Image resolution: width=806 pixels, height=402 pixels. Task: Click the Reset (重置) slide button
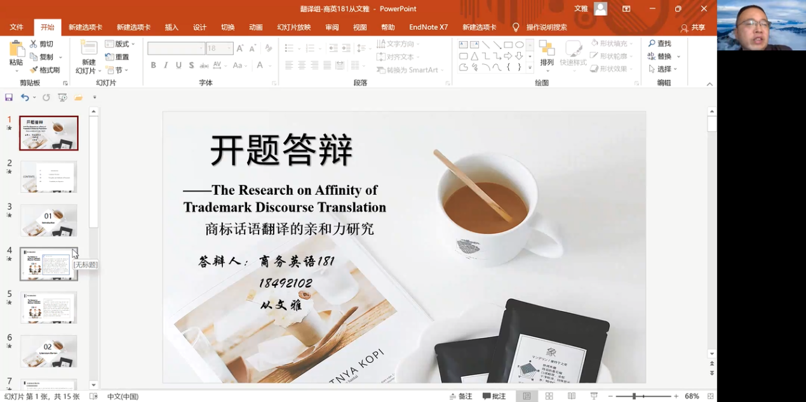click(118, 57)
